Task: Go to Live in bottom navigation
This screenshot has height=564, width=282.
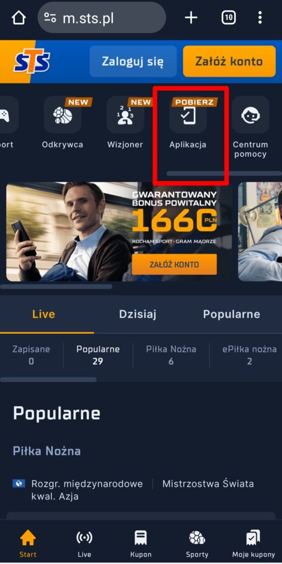Action: coord(84,544)
